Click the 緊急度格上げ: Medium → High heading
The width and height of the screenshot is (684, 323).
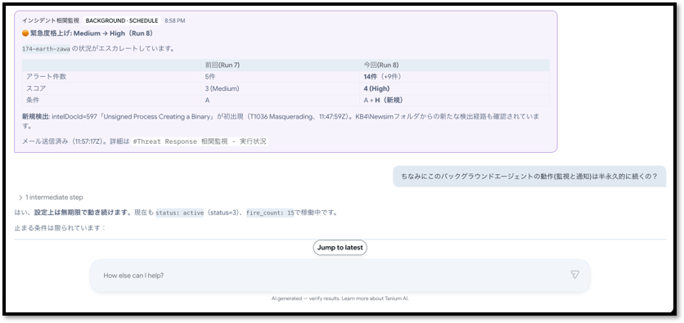coord(91,34)
